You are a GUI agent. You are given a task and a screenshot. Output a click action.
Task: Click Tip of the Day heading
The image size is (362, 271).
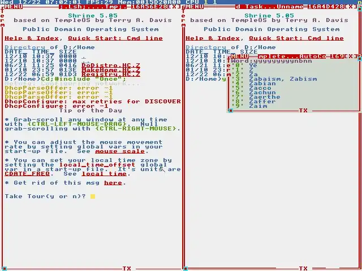[x=90, y=111]
